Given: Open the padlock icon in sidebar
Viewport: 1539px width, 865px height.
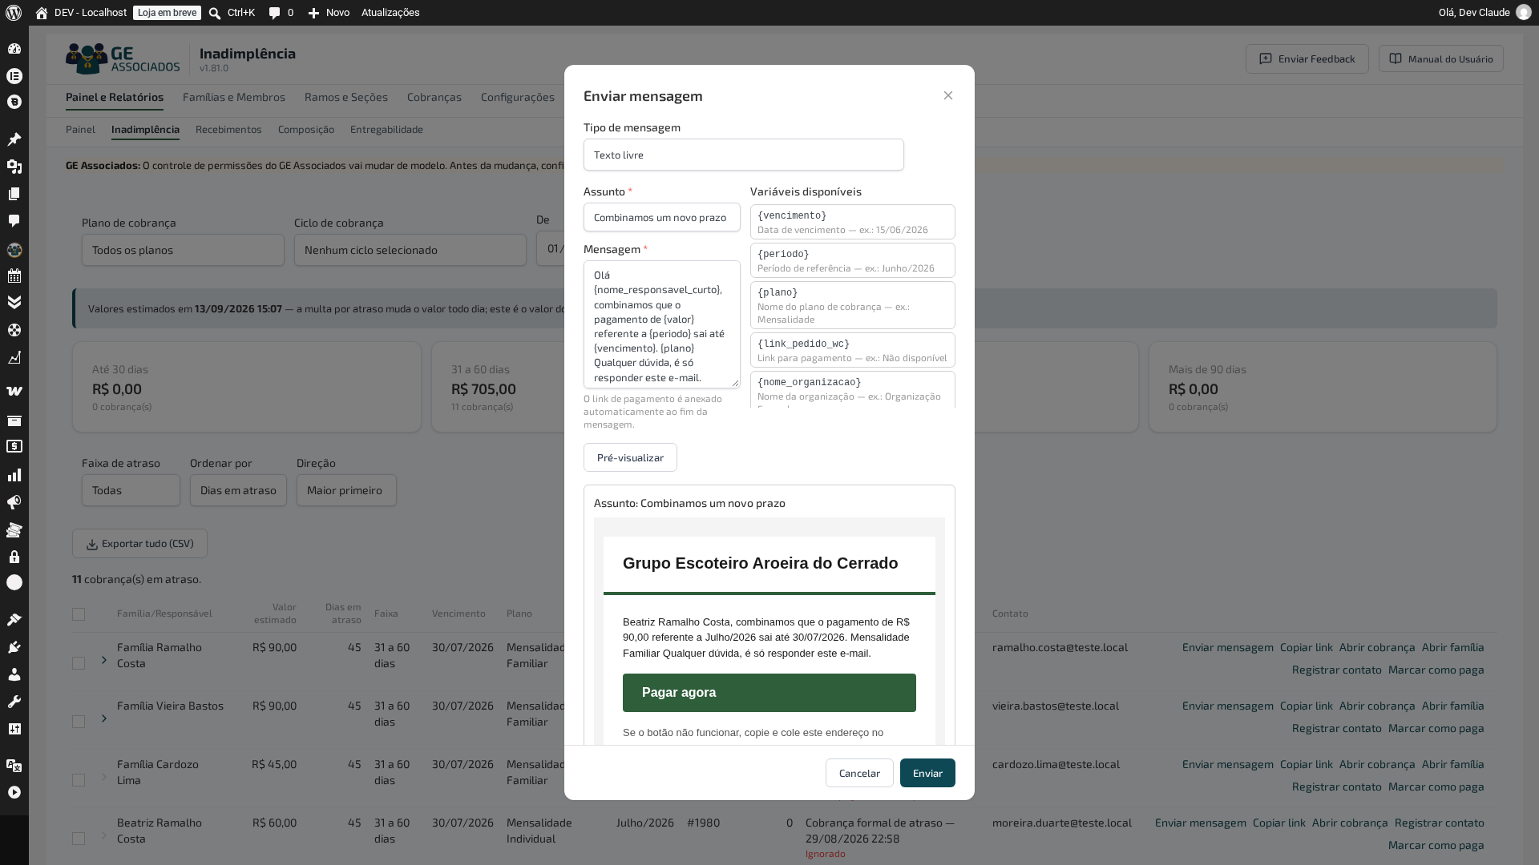Looking at the screenshot, I should pyautogui.click(x=14, y=557).
